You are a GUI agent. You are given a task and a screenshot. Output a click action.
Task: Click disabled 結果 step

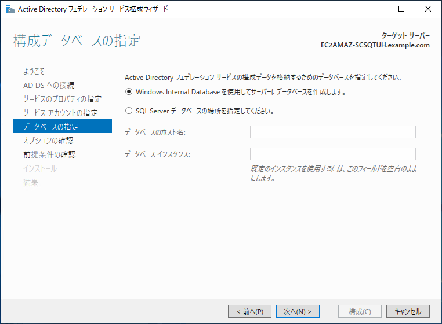(x=30, y=182)
